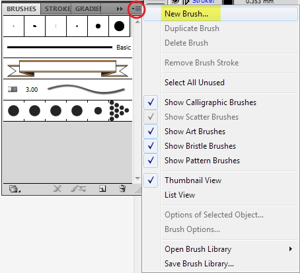Screen dimensions: 300x273
Task: Click Options of Selected Object icon
Action: pyautogui.click(x=79, y=189)
